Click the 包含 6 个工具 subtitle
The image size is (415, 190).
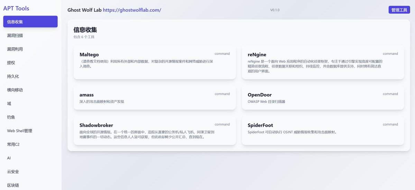pyautogui.click(x=84, y=37)
